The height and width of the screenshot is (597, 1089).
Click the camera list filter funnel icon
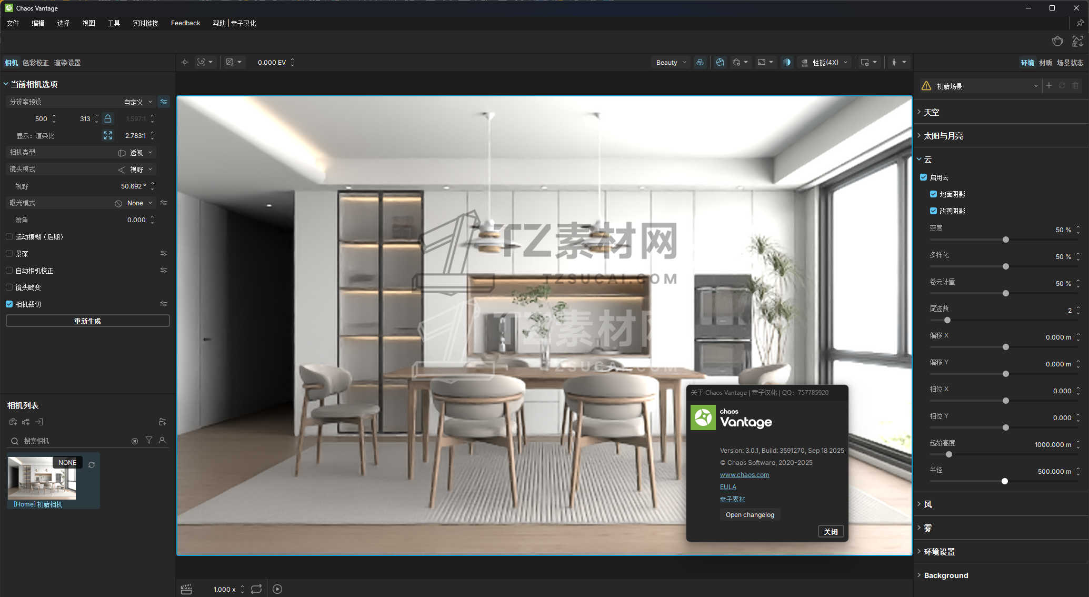tap(149, 440)
